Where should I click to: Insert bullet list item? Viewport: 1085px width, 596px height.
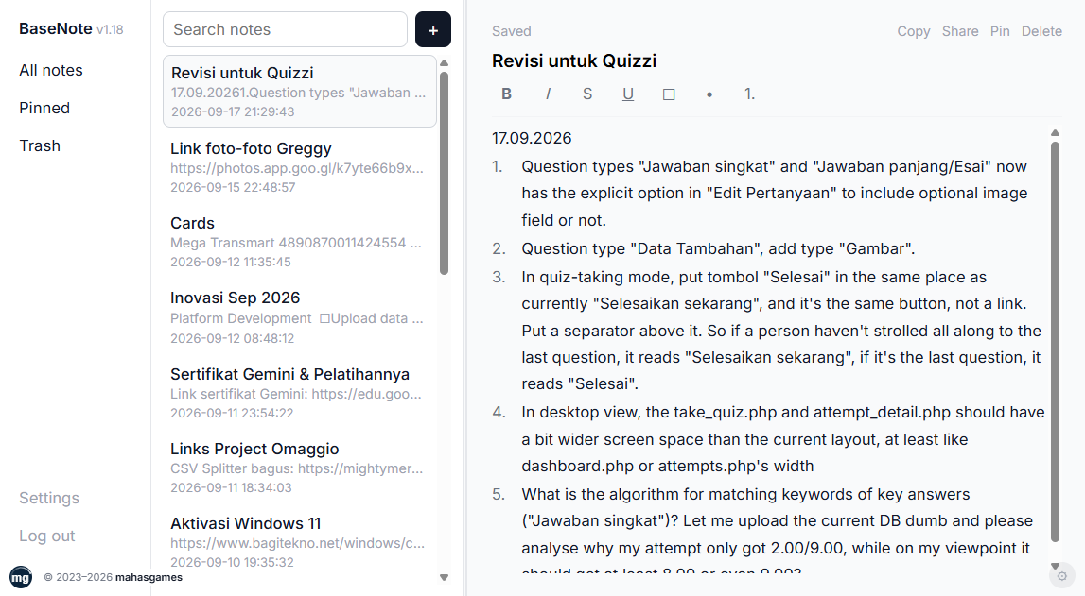709,94
